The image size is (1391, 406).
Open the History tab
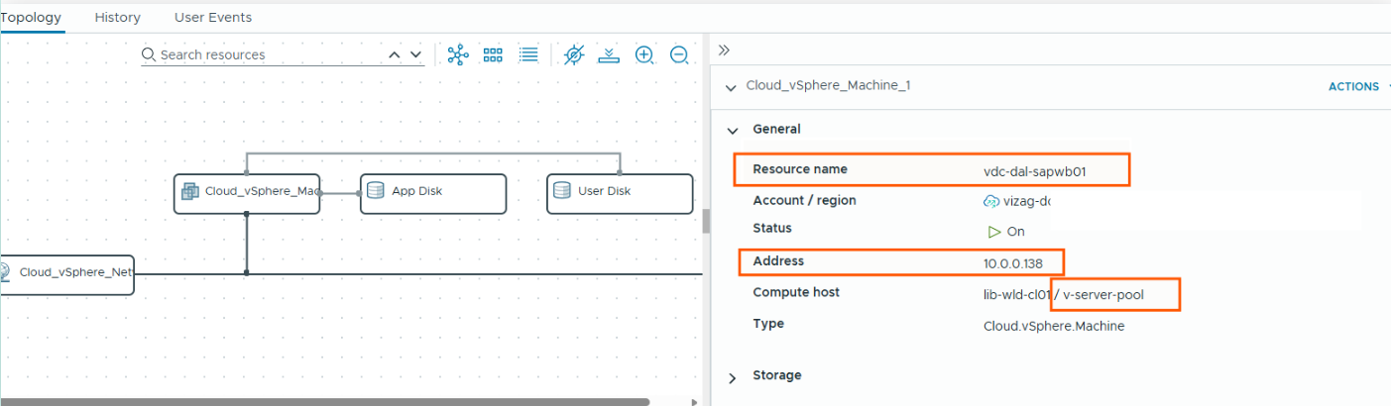[x=117, y=18]
